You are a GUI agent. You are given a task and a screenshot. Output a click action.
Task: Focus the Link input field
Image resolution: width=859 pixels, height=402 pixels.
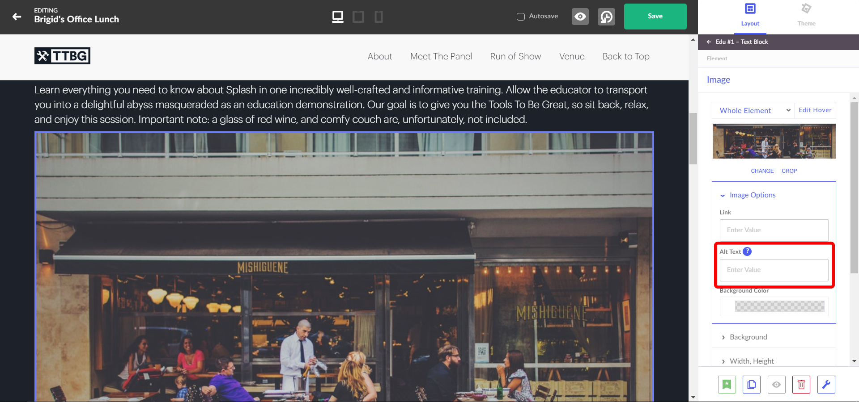click(774, 230)
